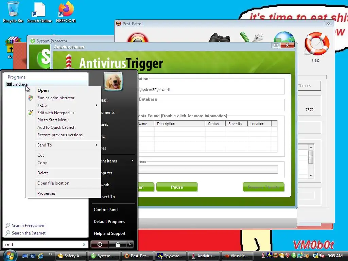
Task: Choose Run as administrator from the context menu
Action: pos(63,98)
